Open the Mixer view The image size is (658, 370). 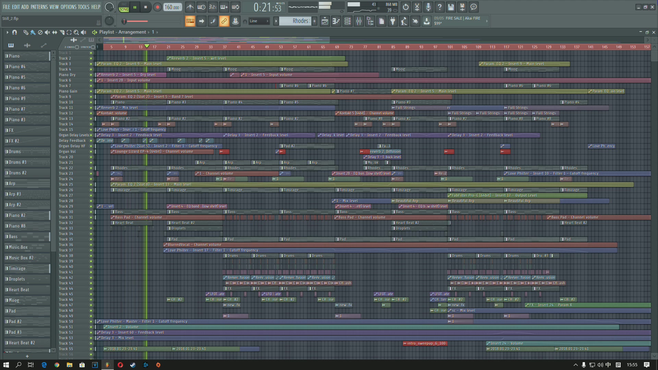(358, 21)
